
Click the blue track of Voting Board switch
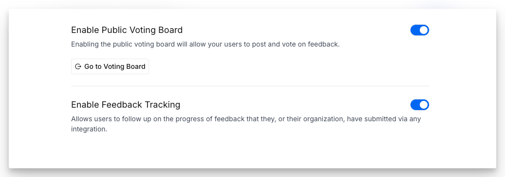(415, 30)
